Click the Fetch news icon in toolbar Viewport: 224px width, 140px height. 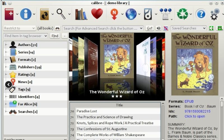[114, 14]
